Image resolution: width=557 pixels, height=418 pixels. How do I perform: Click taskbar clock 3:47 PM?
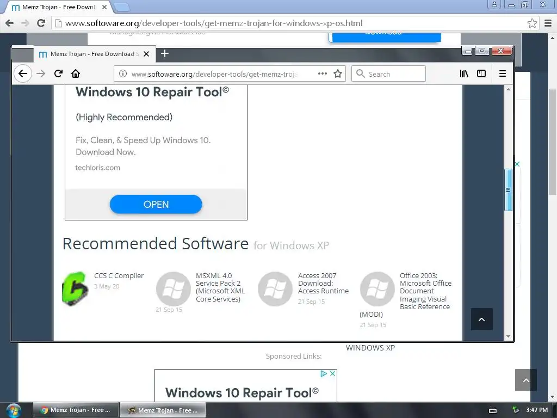click(x=537, y=410)
